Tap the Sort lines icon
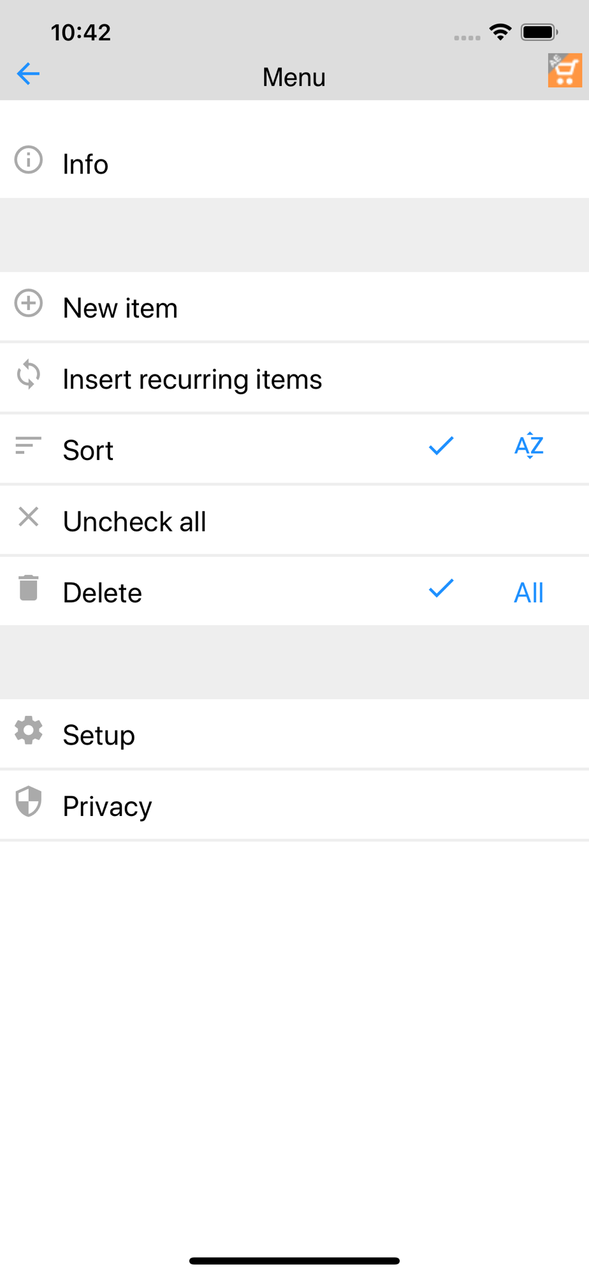 pyautogui.click(x=29, y=445)
